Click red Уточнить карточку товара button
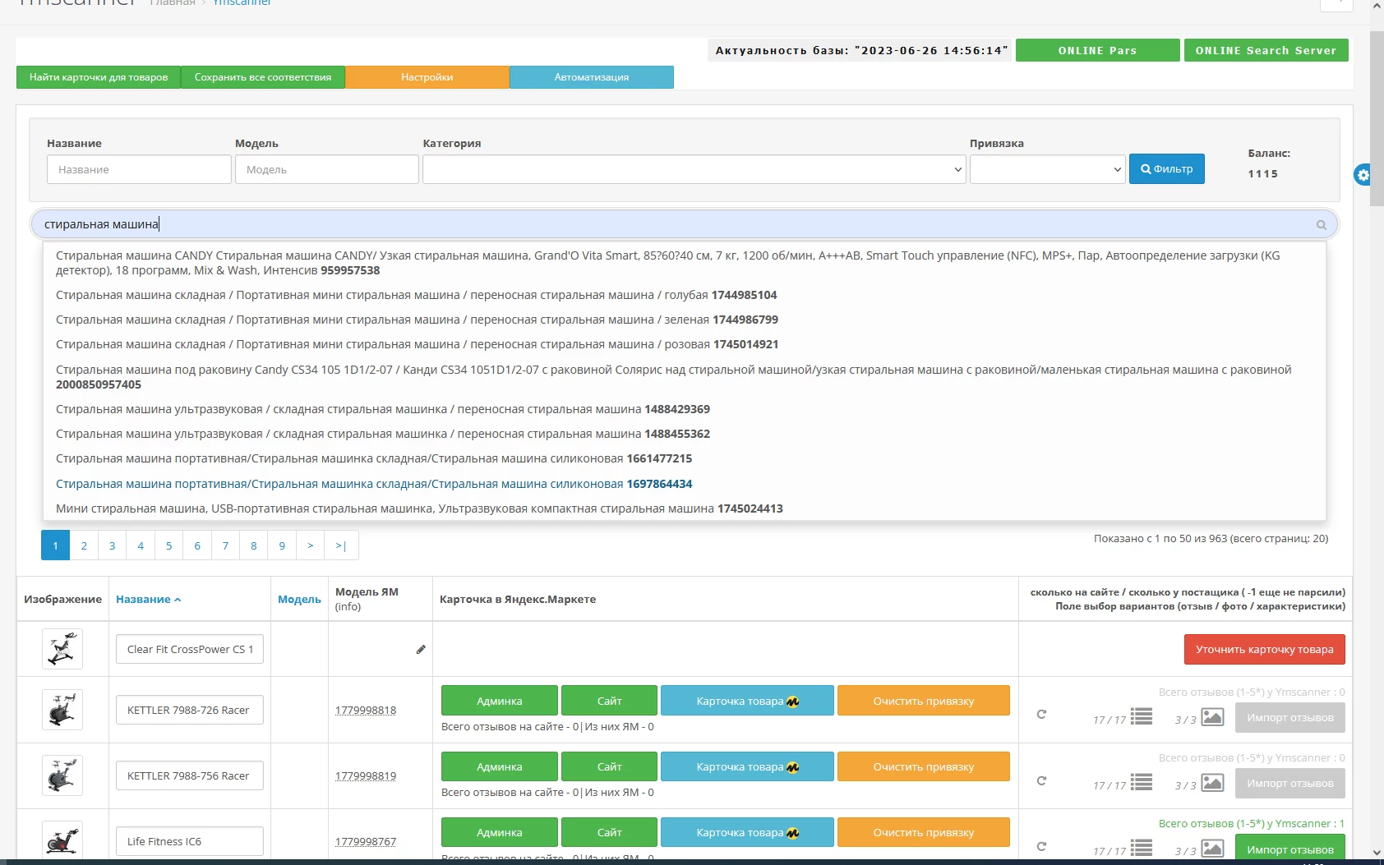 tap(1264, 650)
